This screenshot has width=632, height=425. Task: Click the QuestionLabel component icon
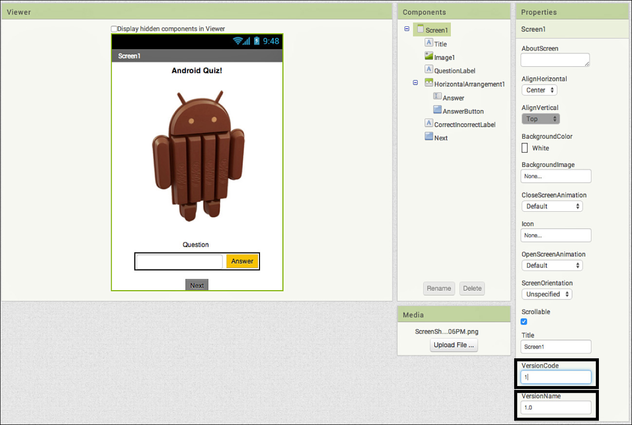point(429,70)
